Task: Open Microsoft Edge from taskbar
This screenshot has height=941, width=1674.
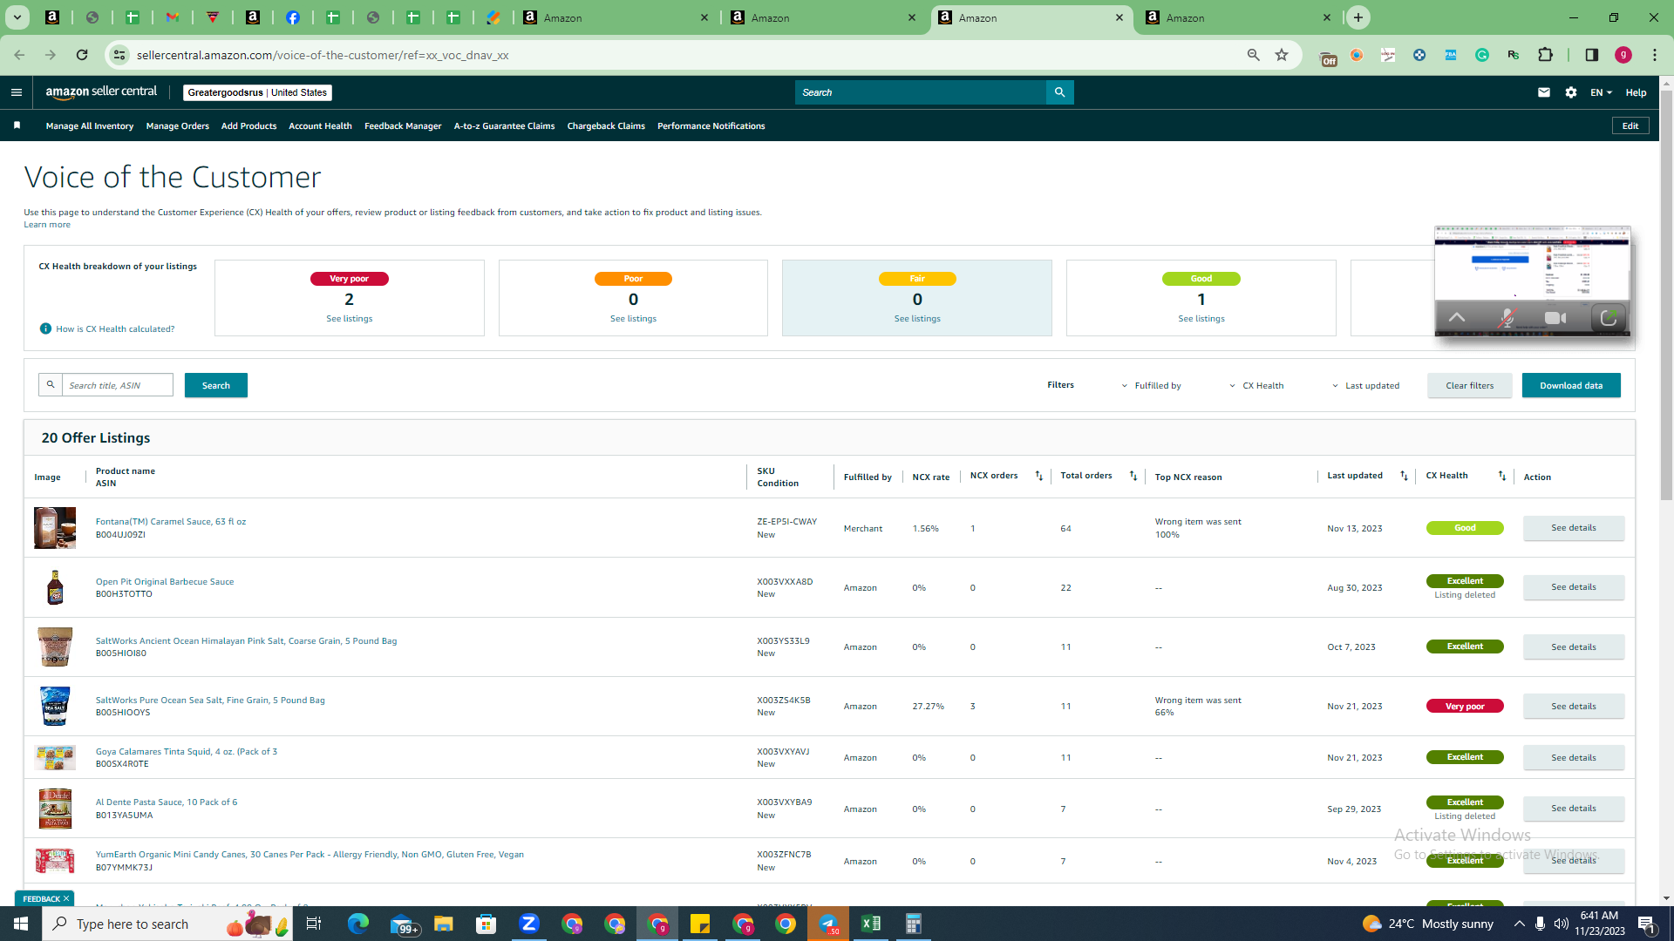Action: click(357, 924)
